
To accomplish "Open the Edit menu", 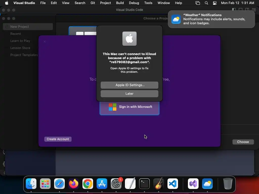I will point(54,3).
